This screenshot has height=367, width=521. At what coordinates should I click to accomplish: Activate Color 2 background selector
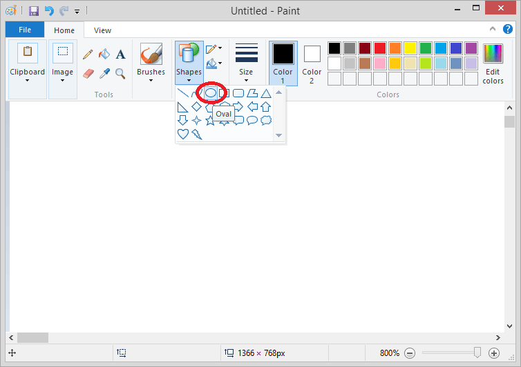click(x=312, y=63)
